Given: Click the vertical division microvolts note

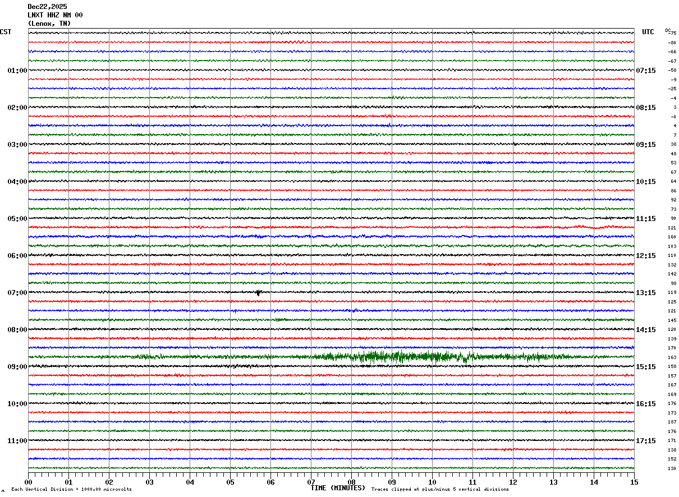Looking at the screenshot, I should (71, 490).
